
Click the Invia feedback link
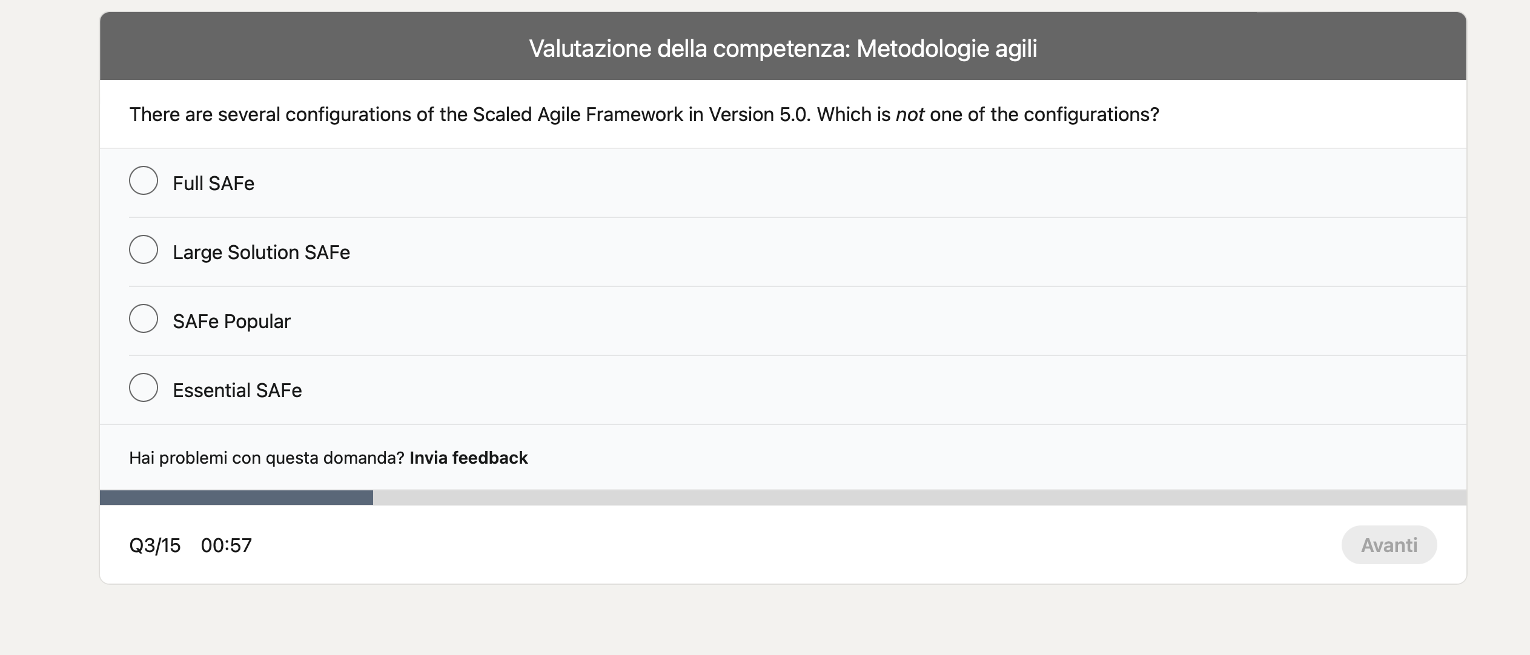click(x=469, y=458)
